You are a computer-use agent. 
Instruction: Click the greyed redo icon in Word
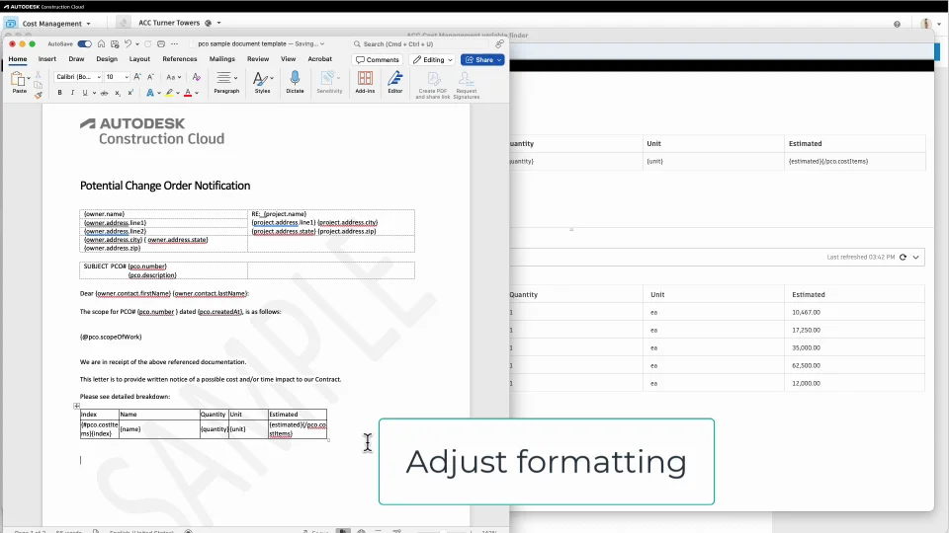[147, 44]
